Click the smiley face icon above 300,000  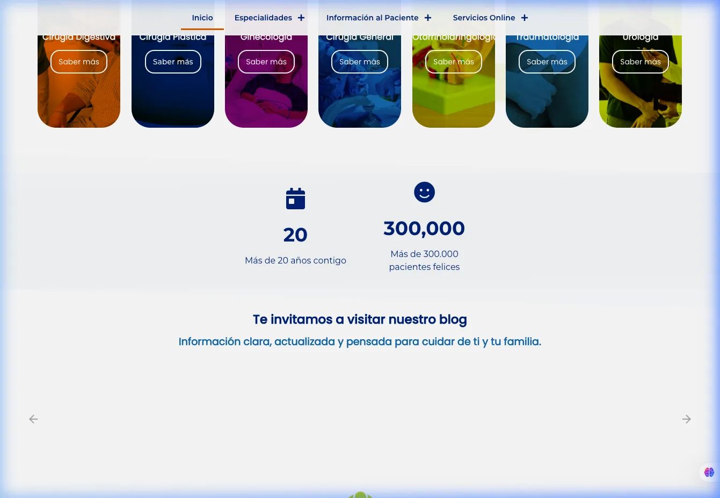pos(424,192)
